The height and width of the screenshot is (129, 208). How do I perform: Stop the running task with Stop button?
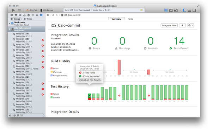pos(19,10)
